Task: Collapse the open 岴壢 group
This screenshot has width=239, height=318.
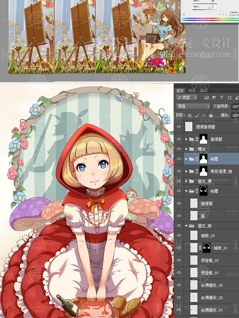Action: (186, 191)
